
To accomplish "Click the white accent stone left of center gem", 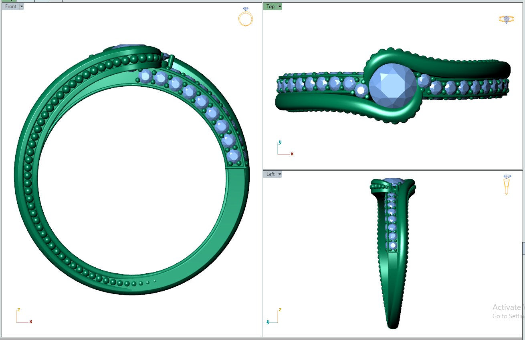I will coord(362,90).
